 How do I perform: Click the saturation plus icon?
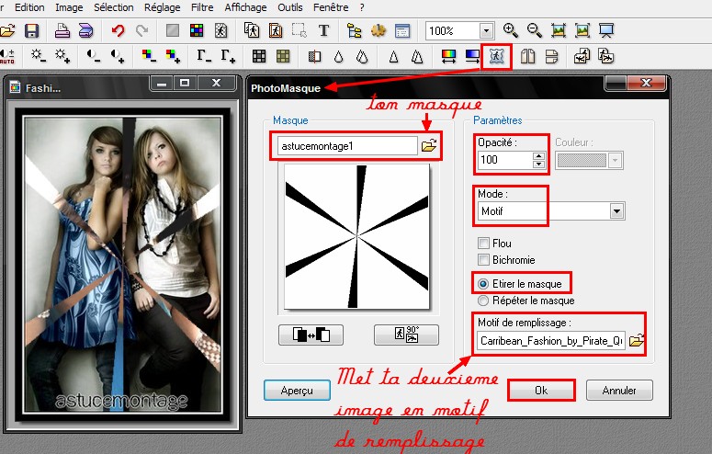(x=173, y=56)
